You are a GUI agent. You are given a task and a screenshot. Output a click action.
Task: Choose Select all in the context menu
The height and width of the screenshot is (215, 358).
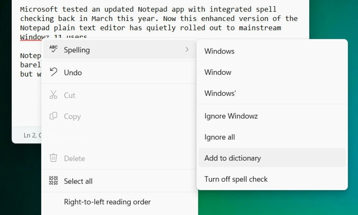119,181
